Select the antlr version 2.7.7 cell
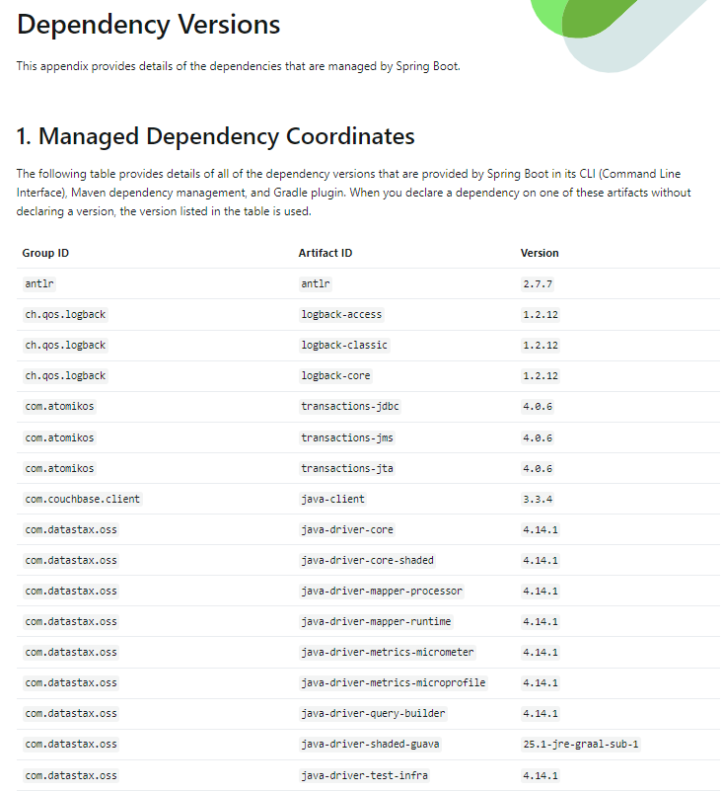Image resolution: width=723 pixels, height=792 pixels. pyautogui.click(x=538, y=283)
